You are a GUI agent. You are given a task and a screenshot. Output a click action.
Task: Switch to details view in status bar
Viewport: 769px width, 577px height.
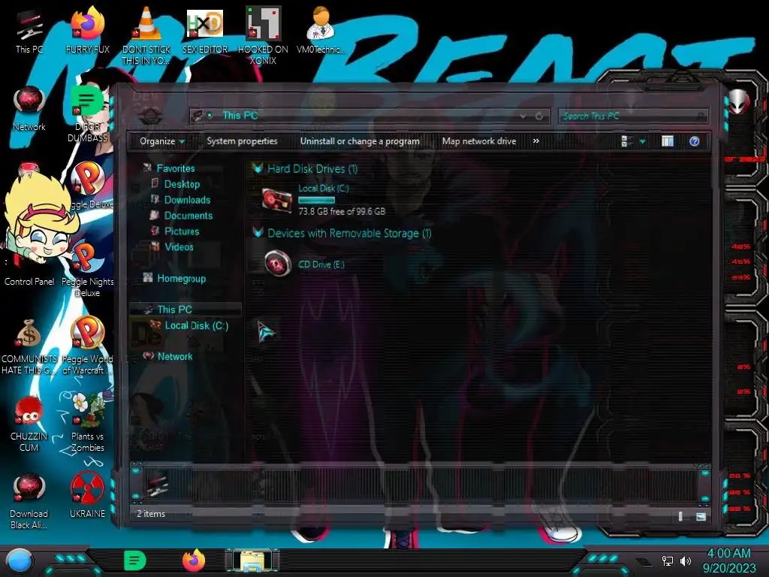coord(680,515)
